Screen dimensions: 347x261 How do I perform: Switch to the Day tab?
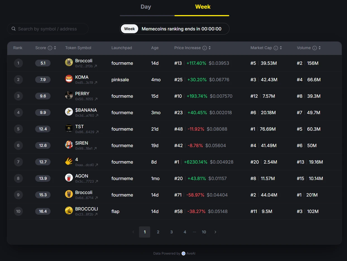[146, 7]
